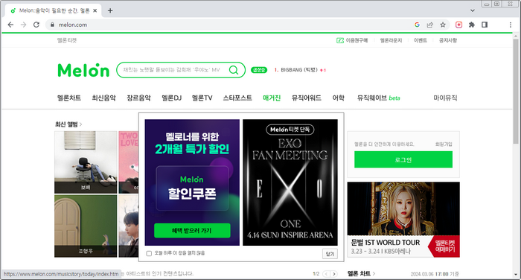Open the Extensions puzzle icon
521x280 pixels.
point(471,25)
